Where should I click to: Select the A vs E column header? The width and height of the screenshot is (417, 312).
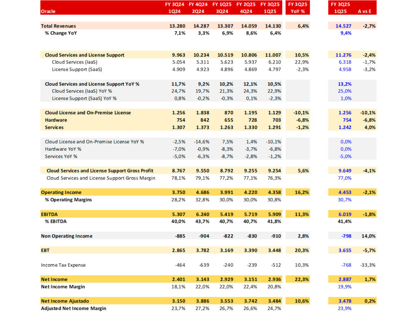(367, 11)
